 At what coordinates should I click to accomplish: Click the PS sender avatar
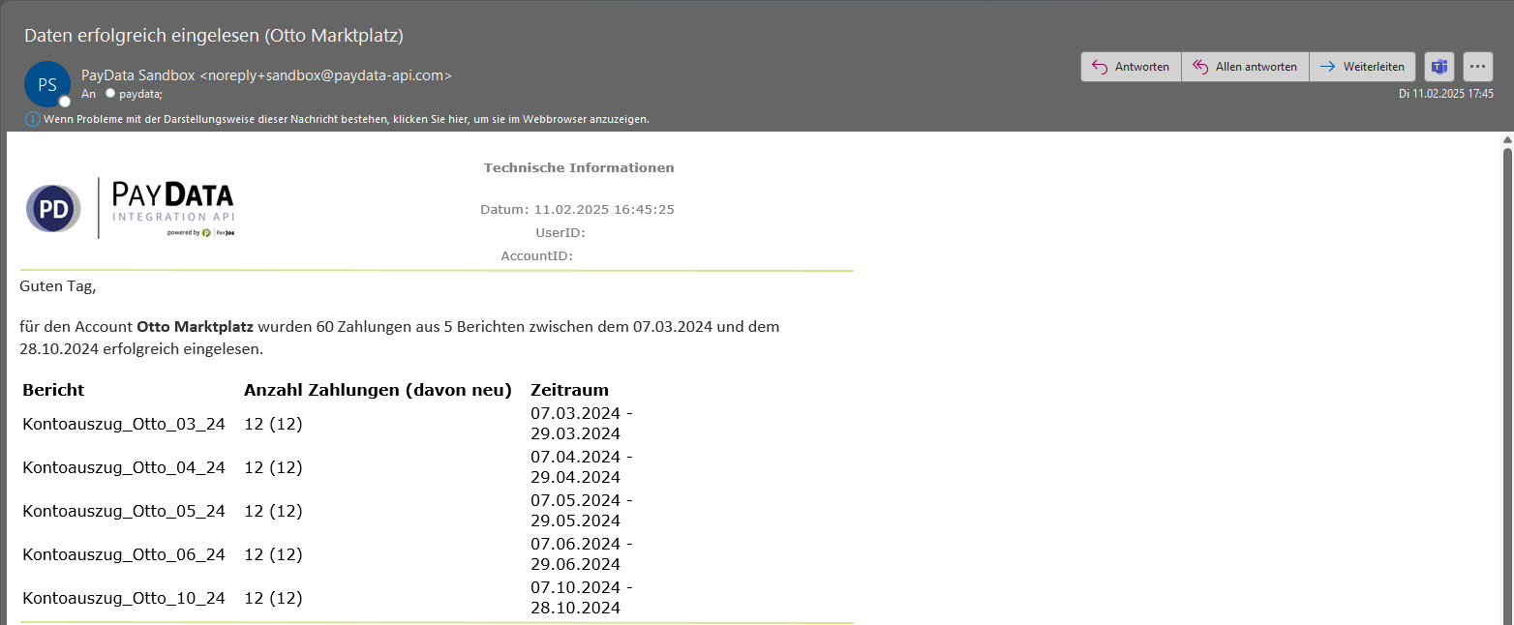pos(47,84)
